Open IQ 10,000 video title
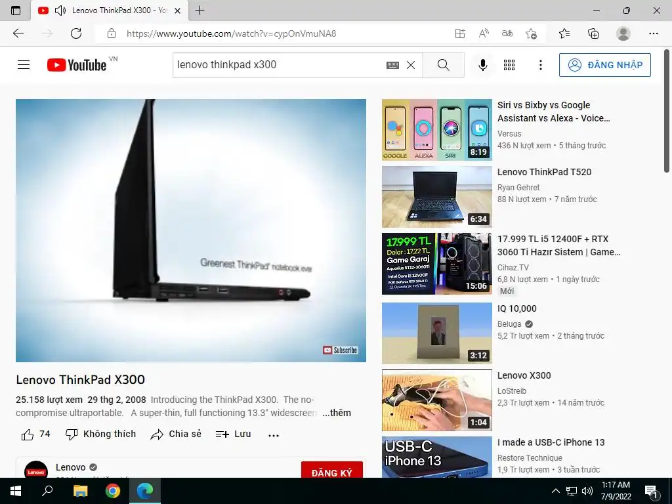This screenshot has width=672, height=504. 517,308
